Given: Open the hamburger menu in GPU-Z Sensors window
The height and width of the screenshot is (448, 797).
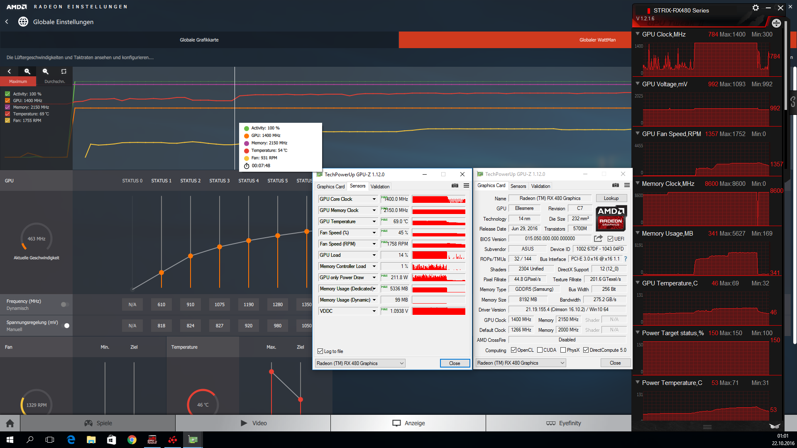Looking at the screenshot, I should pos(466,186).
